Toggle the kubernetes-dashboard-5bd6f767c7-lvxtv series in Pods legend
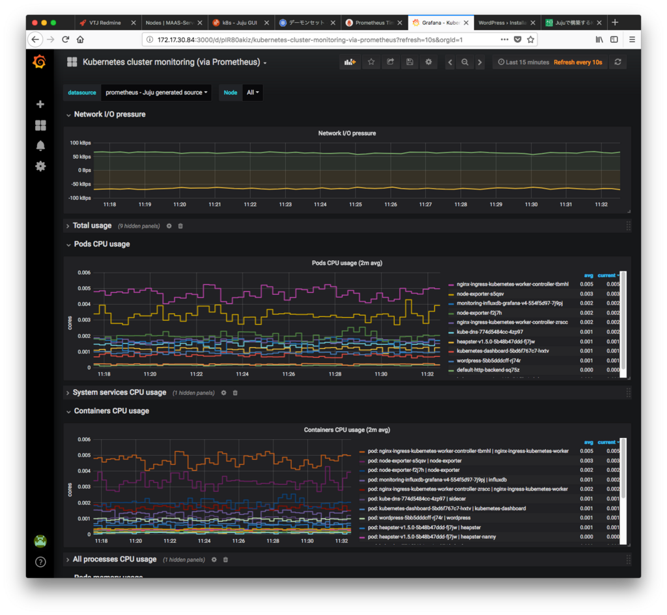The height and width of the screenshot is (615, 667). [502, 351]
